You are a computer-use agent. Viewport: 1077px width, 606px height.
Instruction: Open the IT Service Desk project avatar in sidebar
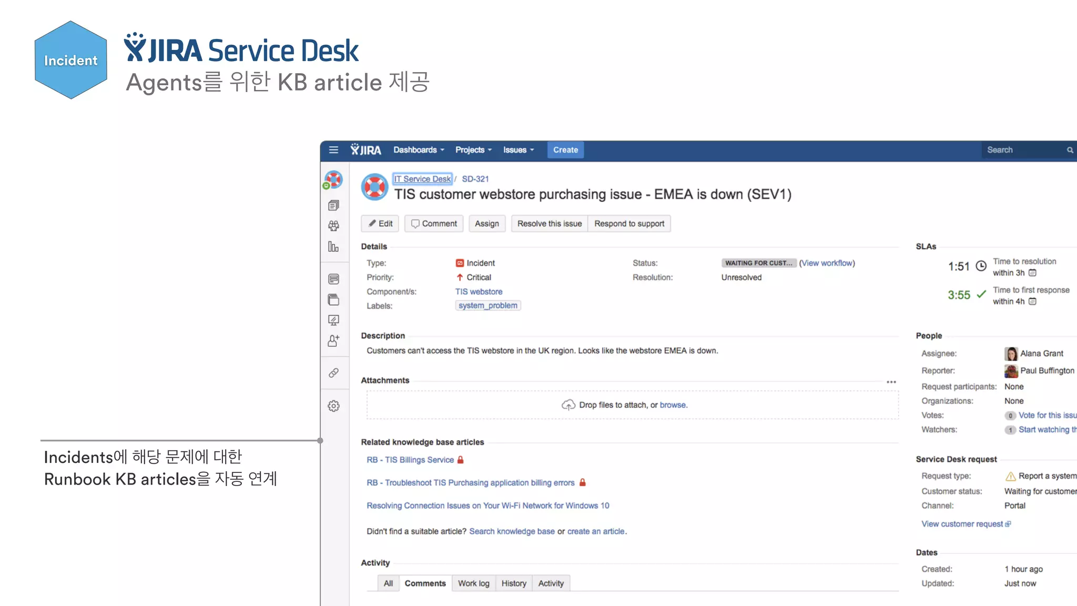tap(333, 179)
